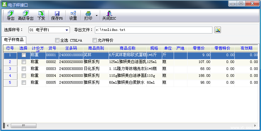The image size is (261, 131).
Task: Click the 零售特价 column header
Action: tap(223, 48)
